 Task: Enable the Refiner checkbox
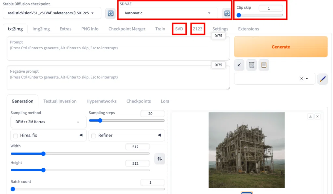[x=94, y=136]
